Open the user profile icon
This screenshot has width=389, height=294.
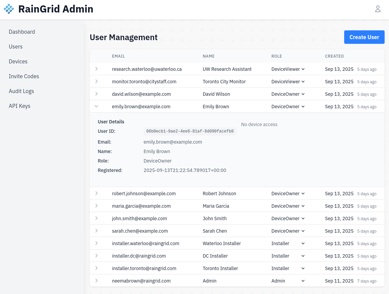378,9
